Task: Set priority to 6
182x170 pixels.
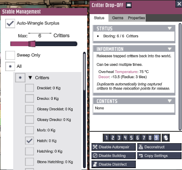Action: coord(138,138)
